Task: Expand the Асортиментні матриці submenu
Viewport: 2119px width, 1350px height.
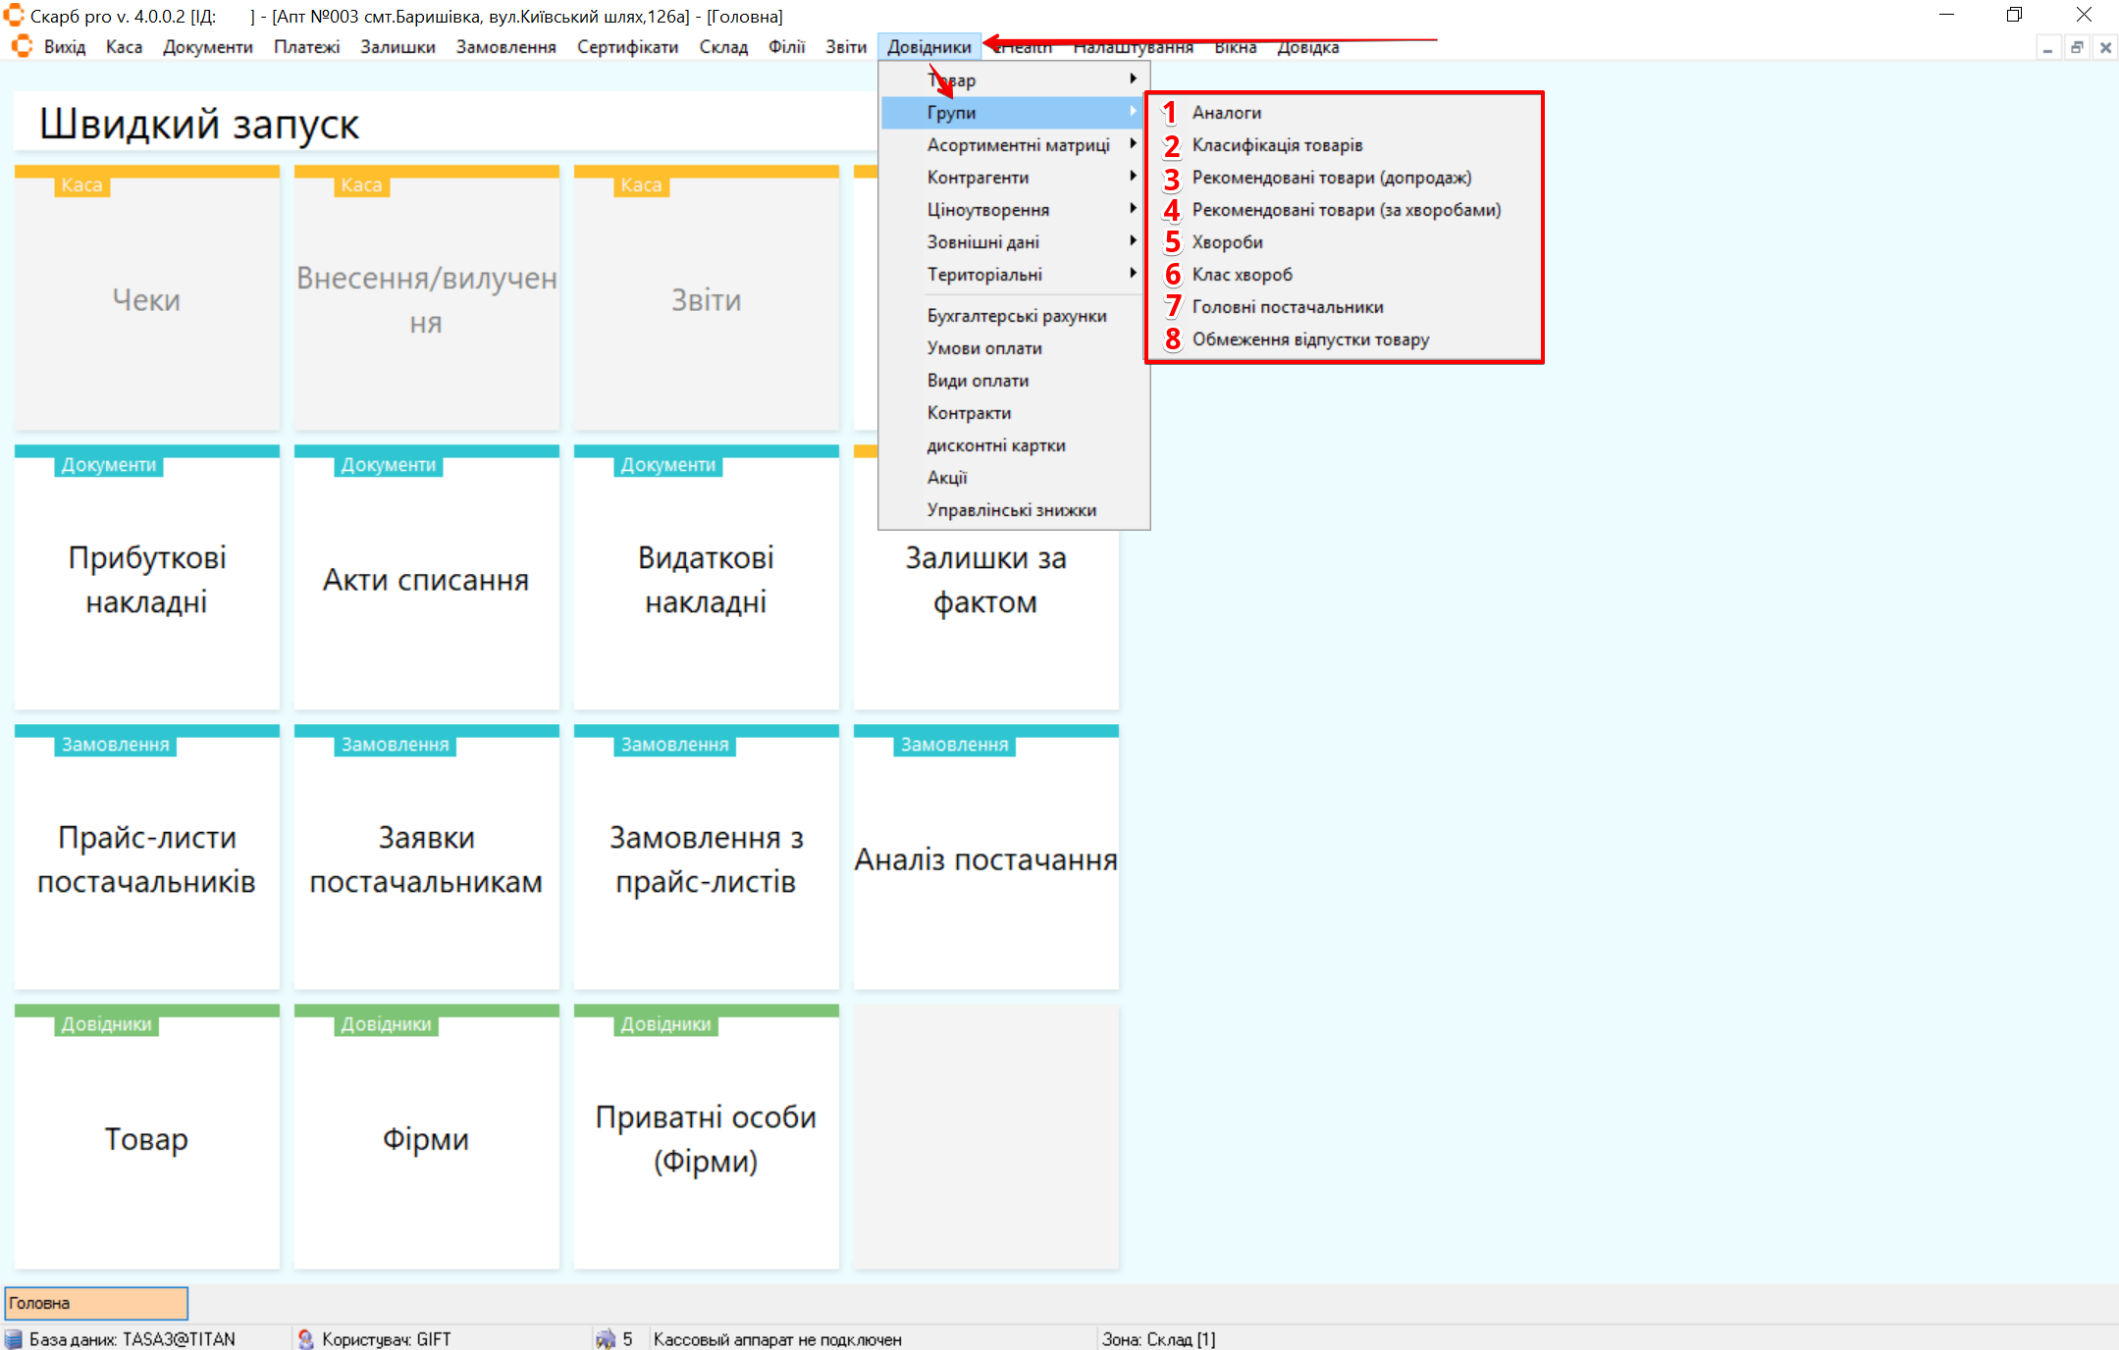Action: (x=1019, y=145)
